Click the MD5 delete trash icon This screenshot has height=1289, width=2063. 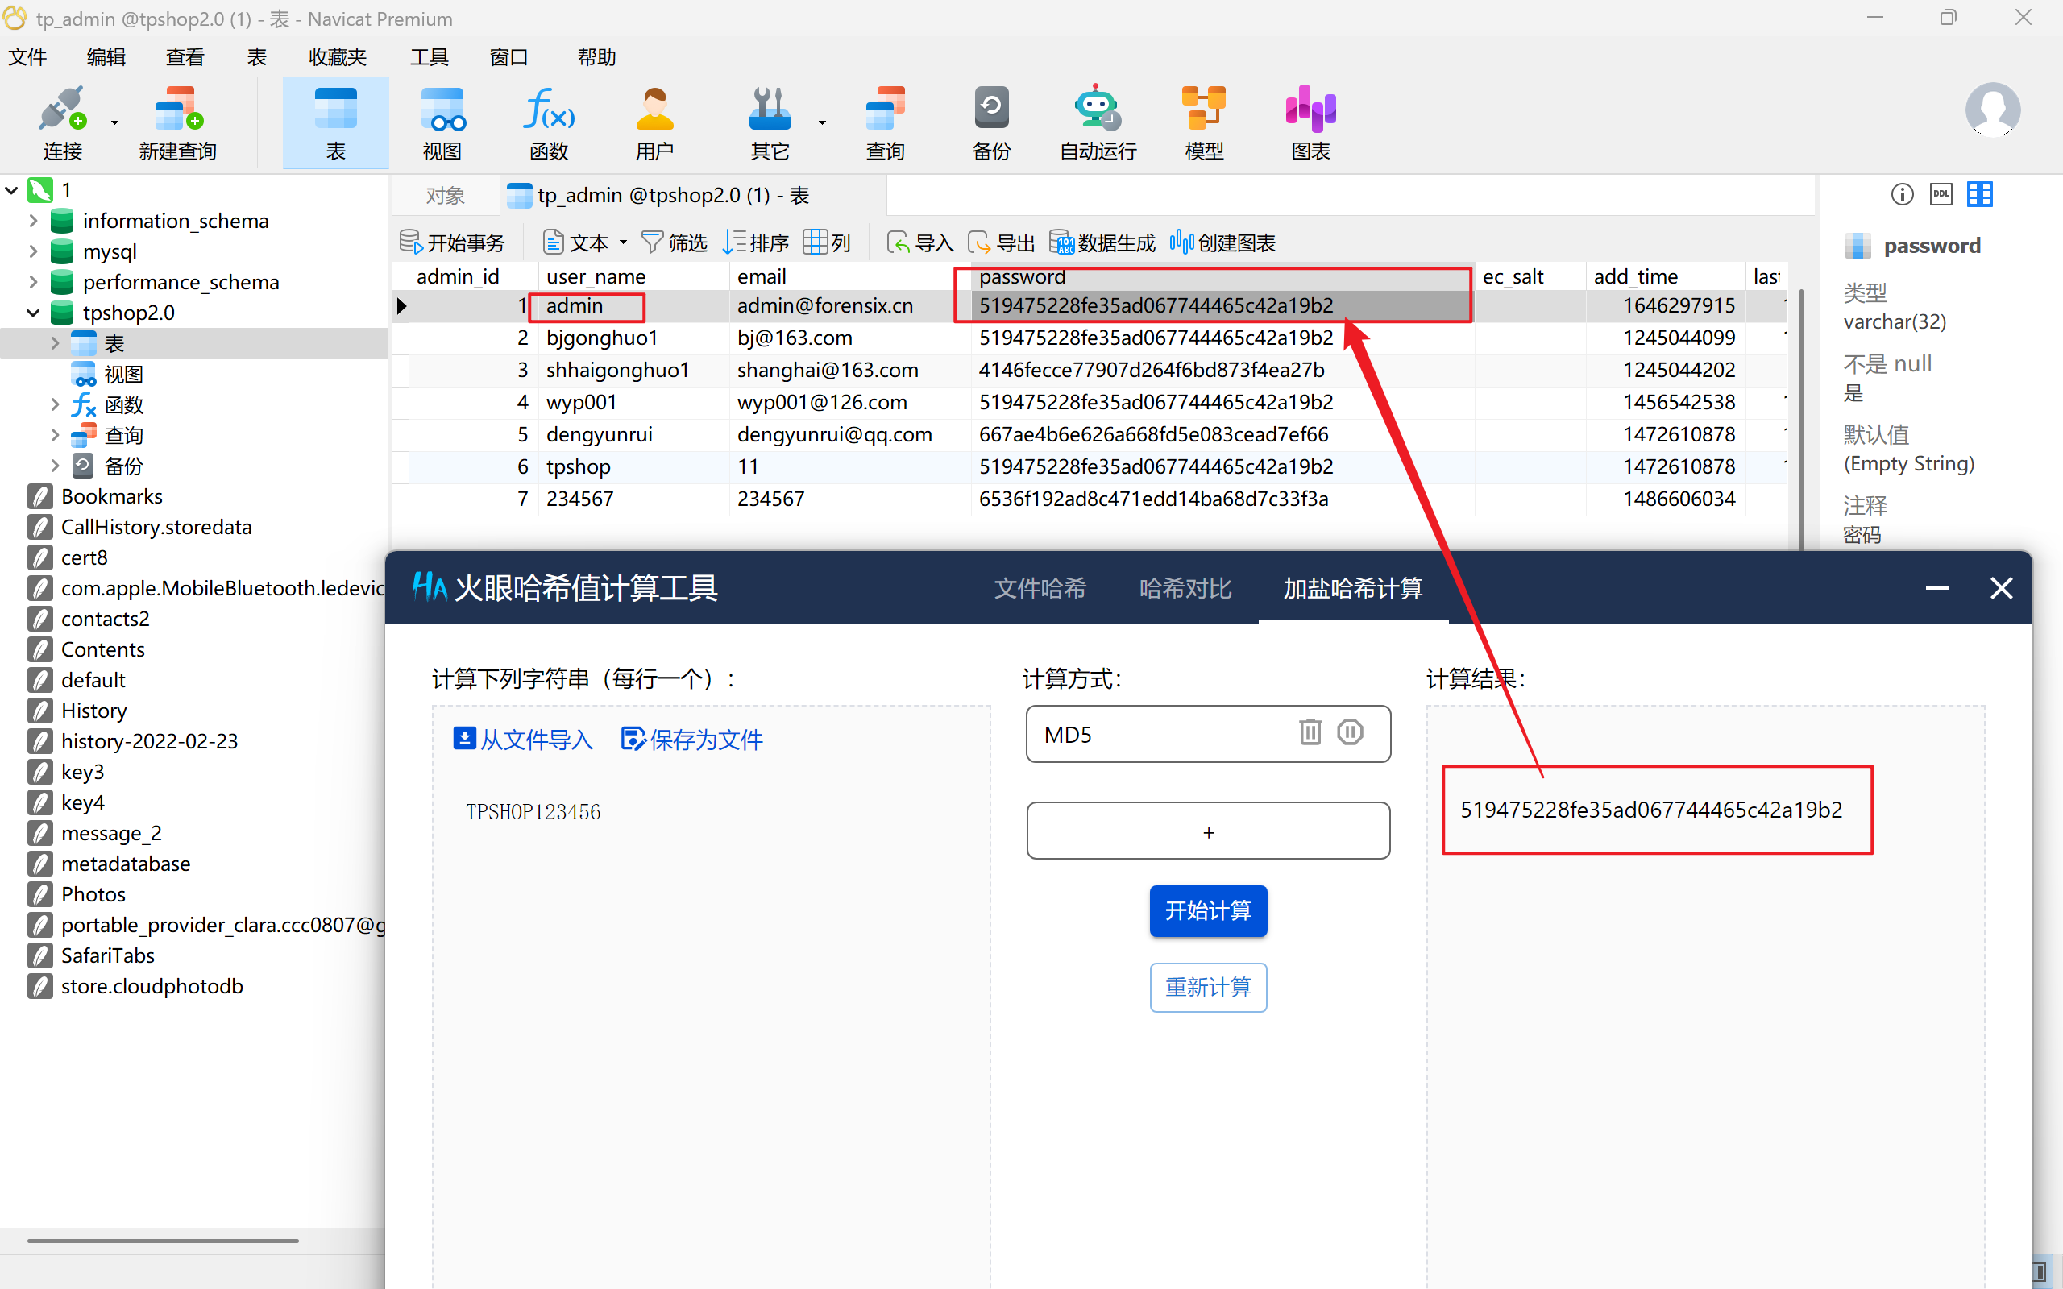pyautogui.click(x=1310, y=732)
